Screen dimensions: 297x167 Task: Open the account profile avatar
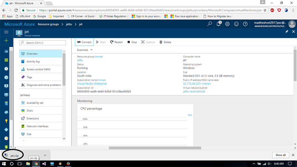pos(292,24)
